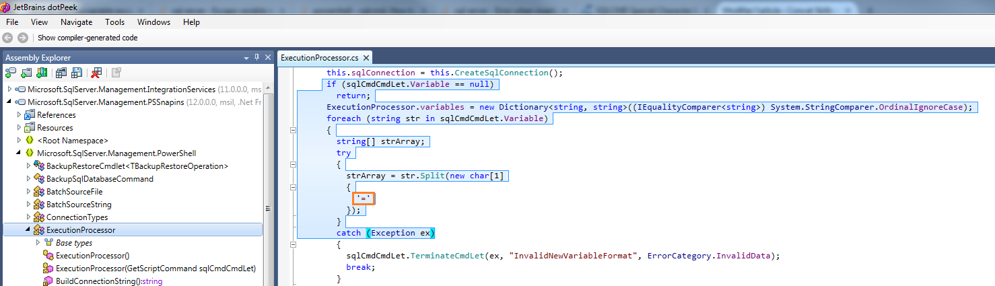Select ExecutionProcessor(GetScriptCommand sqlCmdCmdLet) constructor
This screenshot has width=995, height=286.
click(156, 269)
